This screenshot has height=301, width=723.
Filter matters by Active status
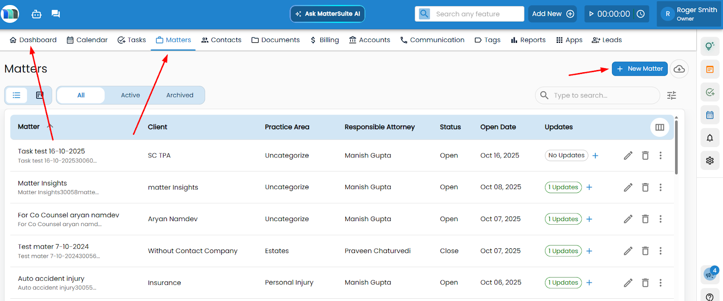pos(130,95)
